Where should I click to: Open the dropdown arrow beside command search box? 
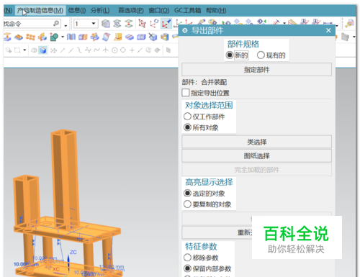(66, 25)
